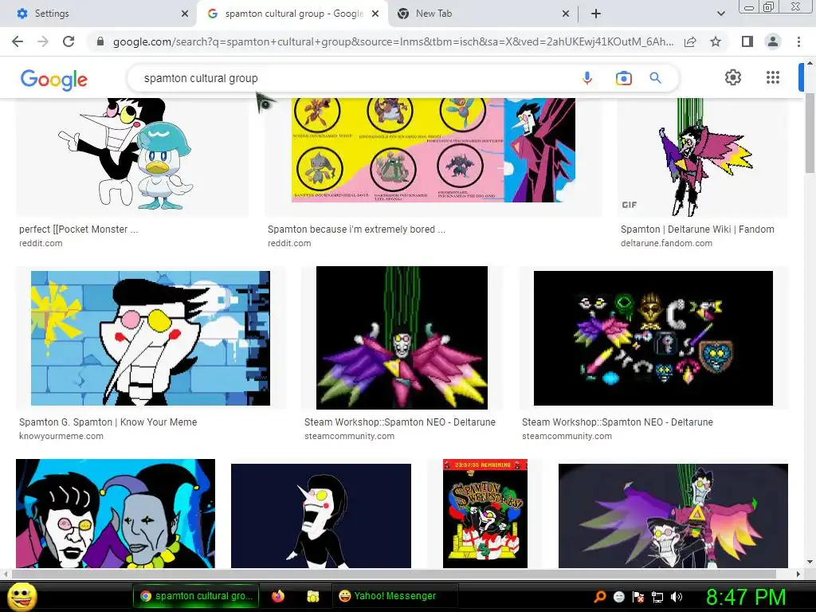Go back to the previous page

[x=18, y=41]
